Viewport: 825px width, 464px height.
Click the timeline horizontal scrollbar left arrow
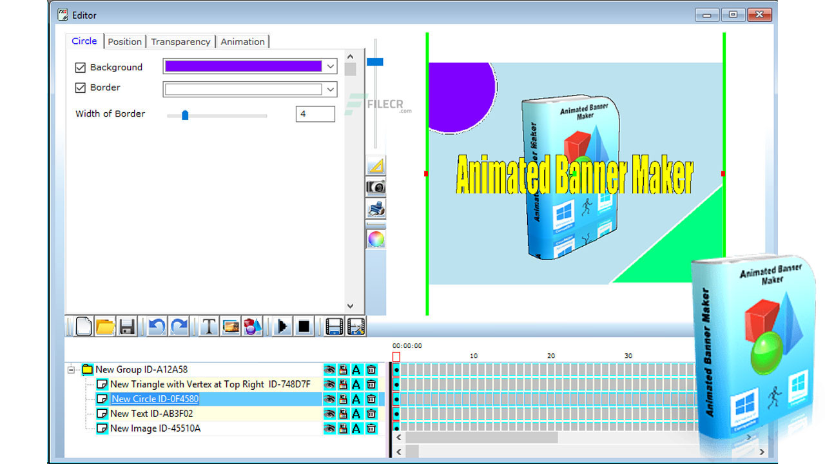click(399, 437)
